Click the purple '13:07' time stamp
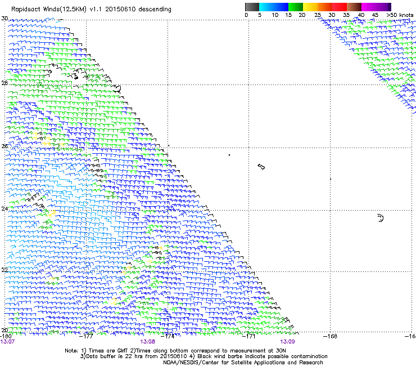Image resolution: width=416 pixels, height=366 pixels. (7, 342)
